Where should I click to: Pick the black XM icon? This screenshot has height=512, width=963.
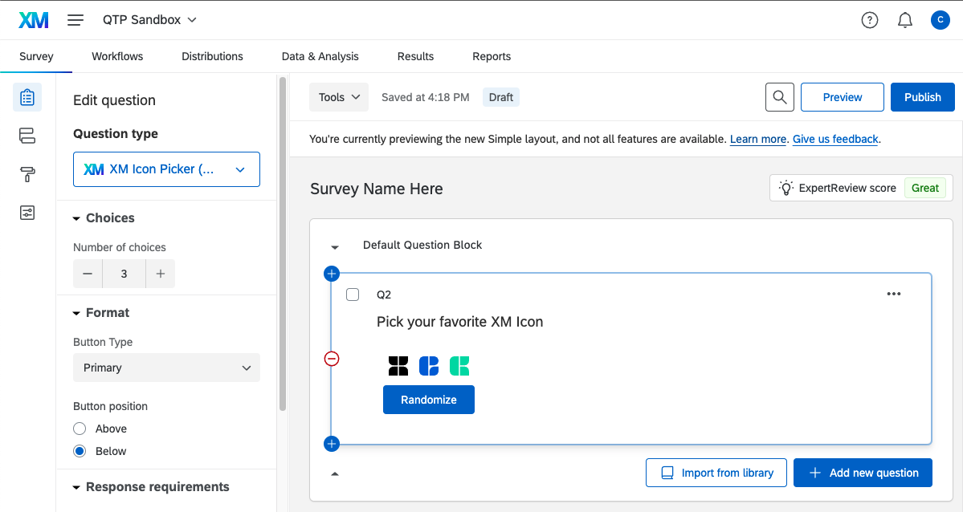(x=398, y=366)
